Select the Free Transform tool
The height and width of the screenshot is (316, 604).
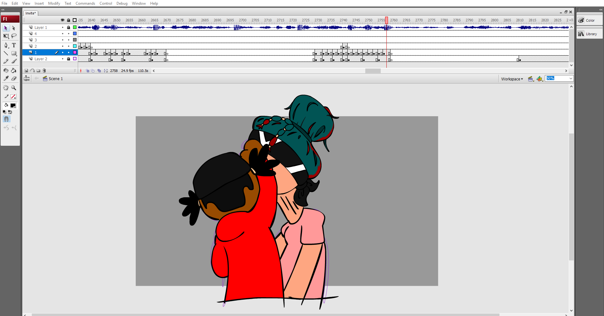[x=6, y=36]
